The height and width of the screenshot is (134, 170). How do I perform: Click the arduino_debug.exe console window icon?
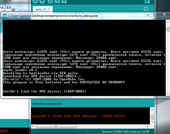pos(5,16)
